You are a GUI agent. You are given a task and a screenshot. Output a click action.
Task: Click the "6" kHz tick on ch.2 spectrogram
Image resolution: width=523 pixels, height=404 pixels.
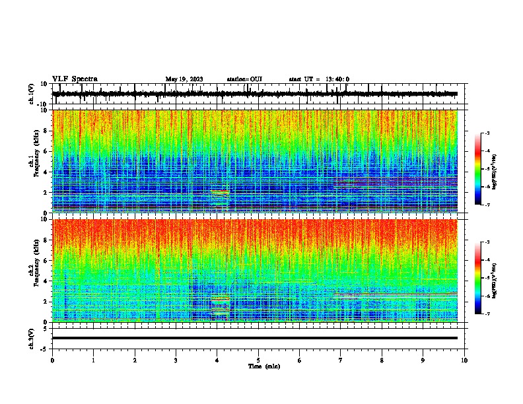(x=46, y=261)
